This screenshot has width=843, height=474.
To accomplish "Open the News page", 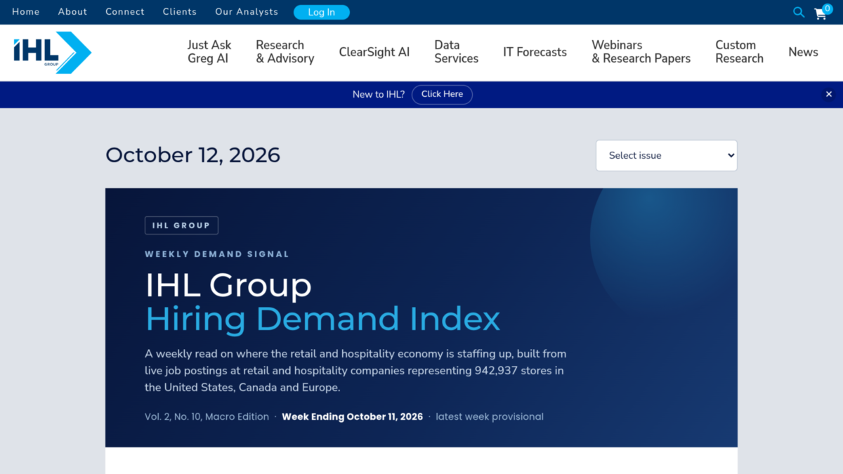I will 803,52.
